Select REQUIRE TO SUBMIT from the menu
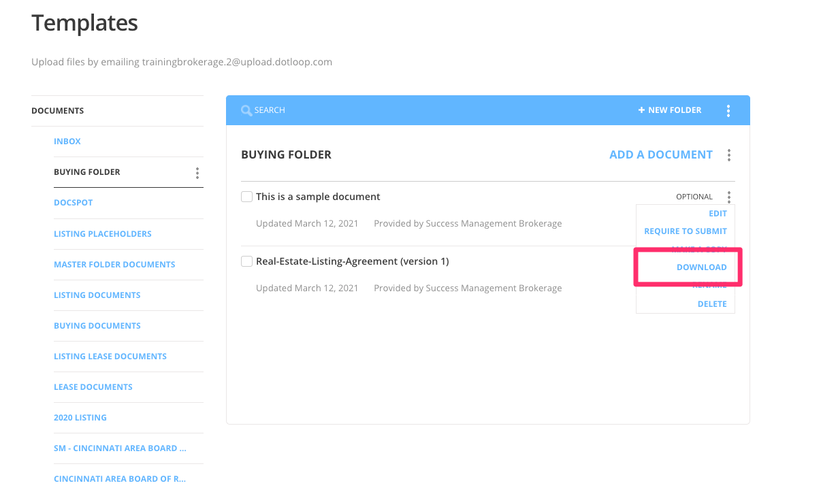The image size is (821, 494). point(686,231)
